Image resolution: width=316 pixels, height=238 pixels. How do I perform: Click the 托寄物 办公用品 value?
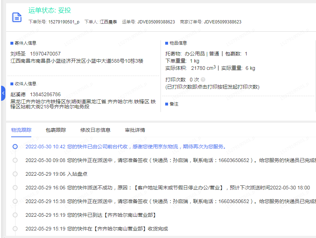pyautogui.click(x=195, y=54)
